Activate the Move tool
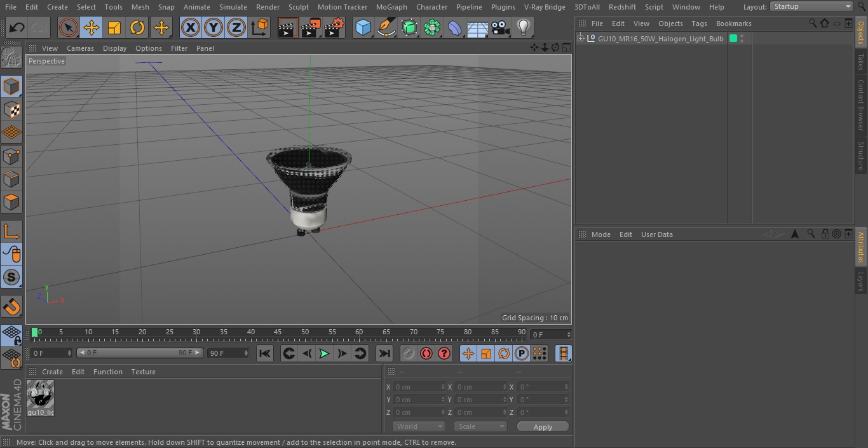The height and width of the screenshot is (448, 868). [92, 27]
